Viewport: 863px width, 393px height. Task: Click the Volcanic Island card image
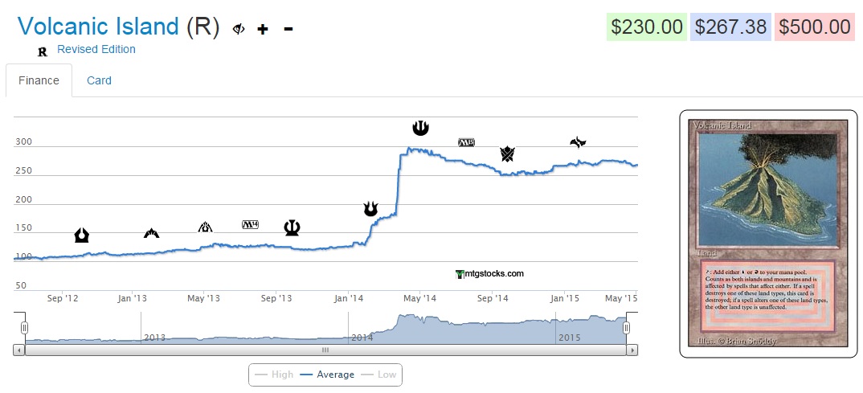[767, 233]
